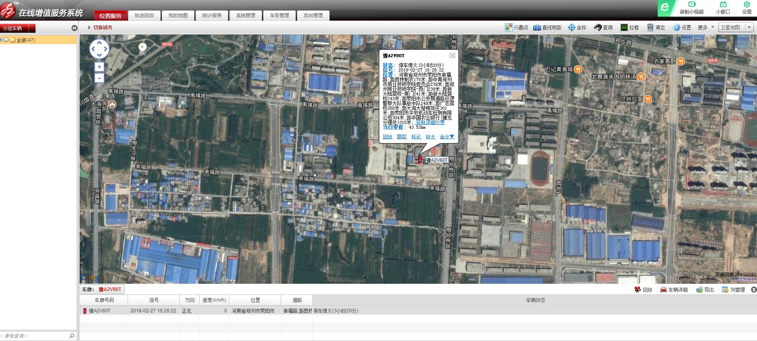Click the 兴趣点 points-of-interest icon
Screen dimensions: 757x341
pos(509,27)
